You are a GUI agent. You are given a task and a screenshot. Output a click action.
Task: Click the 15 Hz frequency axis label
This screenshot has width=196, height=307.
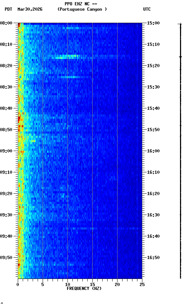coord(92,285)
